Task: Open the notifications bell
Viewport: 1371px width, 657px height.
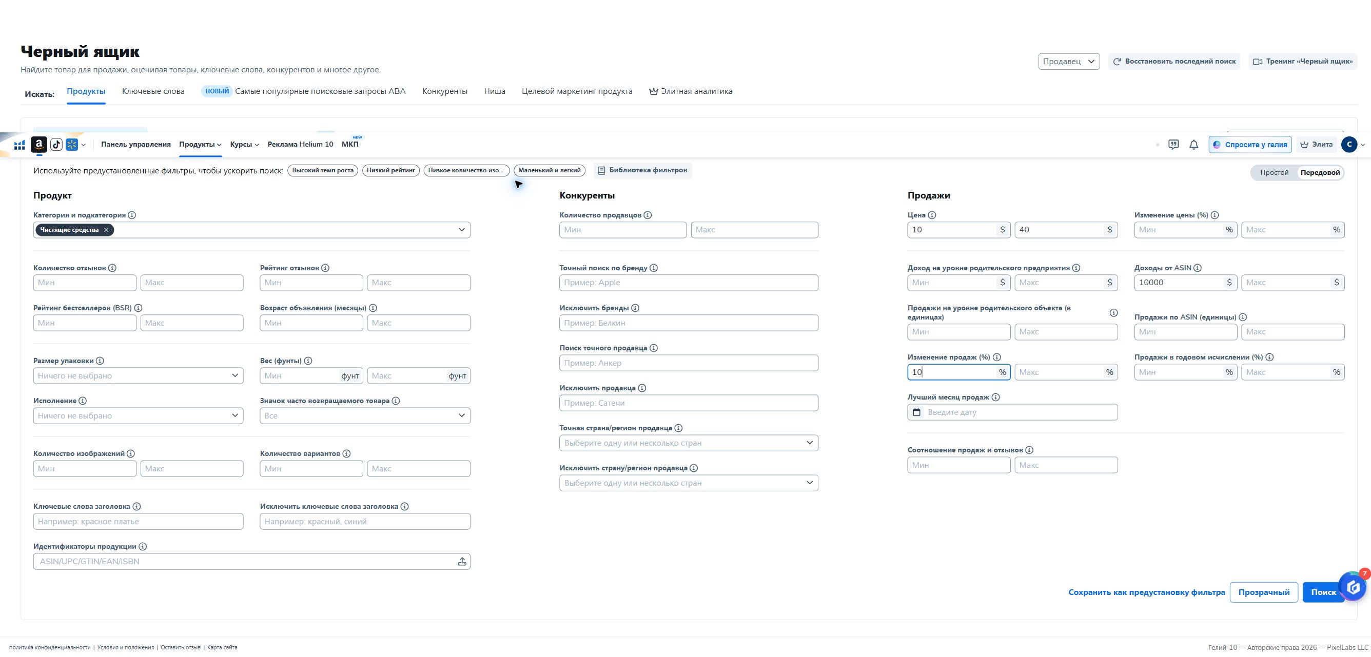Action: pos(1194,145)
